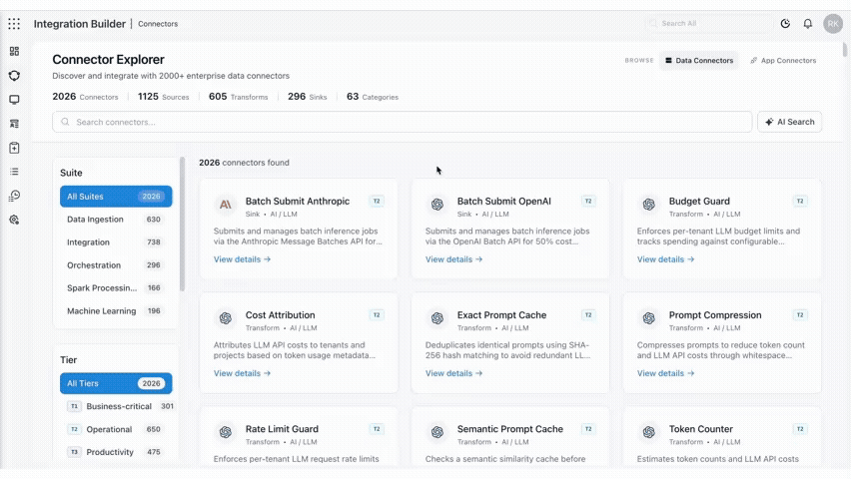Viewport: 851px width, 479px height.
Task: Open the dashboard icon in left sidebar
Action: coord(14,52)
